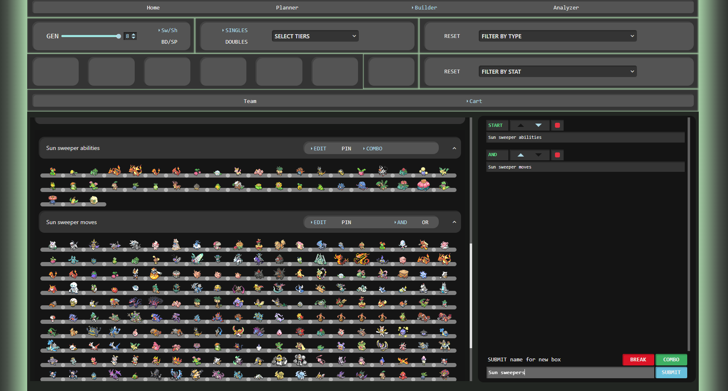Set Sun sweeper moves box to AND
The height and width of the screenshot is (391, 728).
402,222
